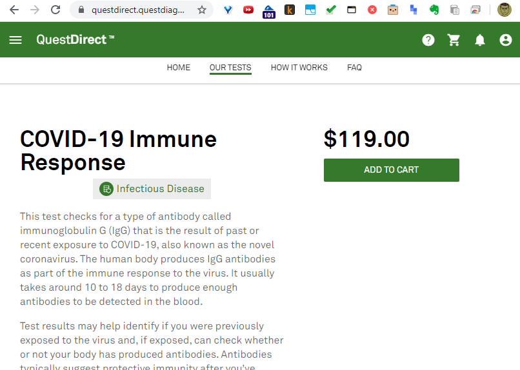The width and height of the screenshot is (520, 370).
Task: Bookmark this page with the star icon
Action: 202,10
